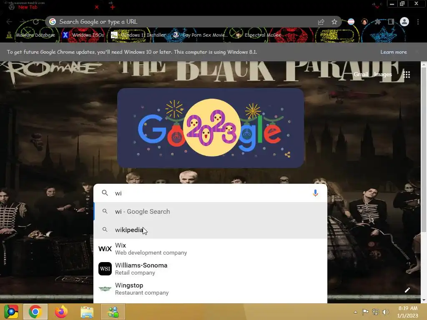The width and height of the screenshot is (427, 320).
Task: Open Firefox from the taskbar
Action: tap(61, 312)
